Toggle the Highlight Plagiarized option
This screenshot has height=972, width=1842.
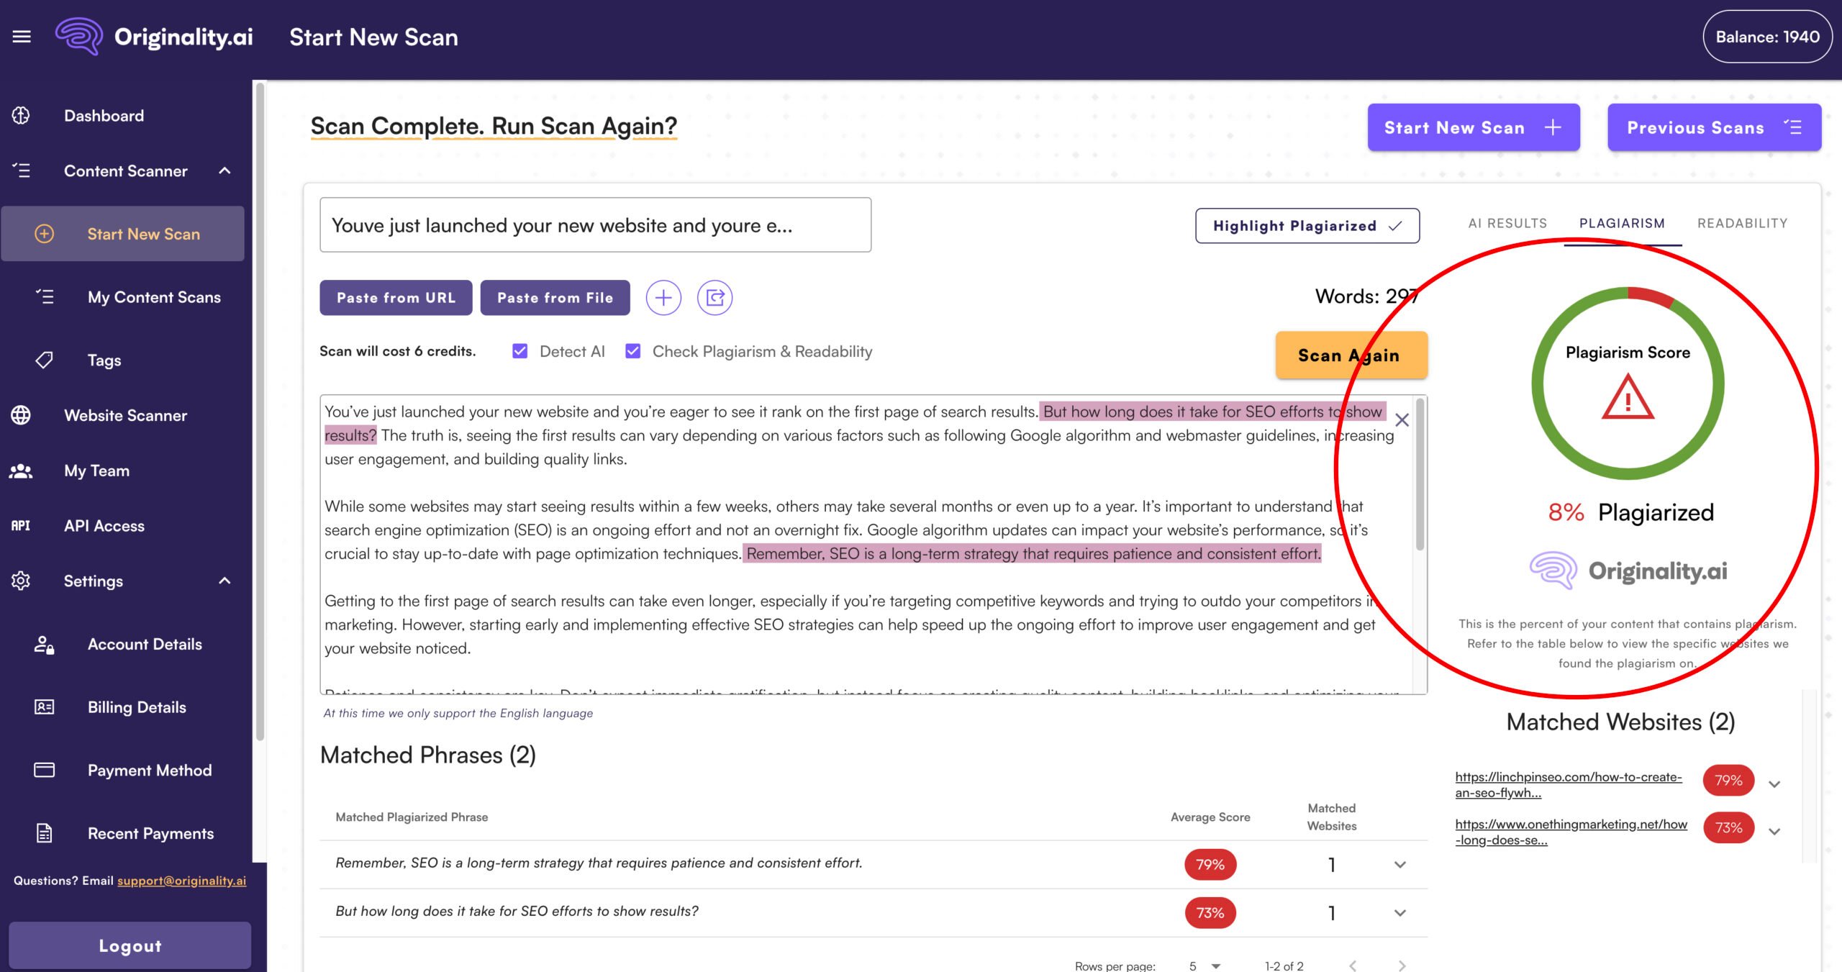tap(1307, 226)
